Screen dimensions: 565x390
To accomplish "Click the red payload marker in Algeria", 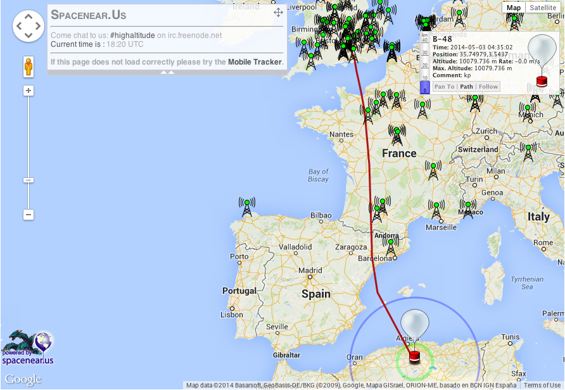I will pyautogui.click(x=415, y=356).
